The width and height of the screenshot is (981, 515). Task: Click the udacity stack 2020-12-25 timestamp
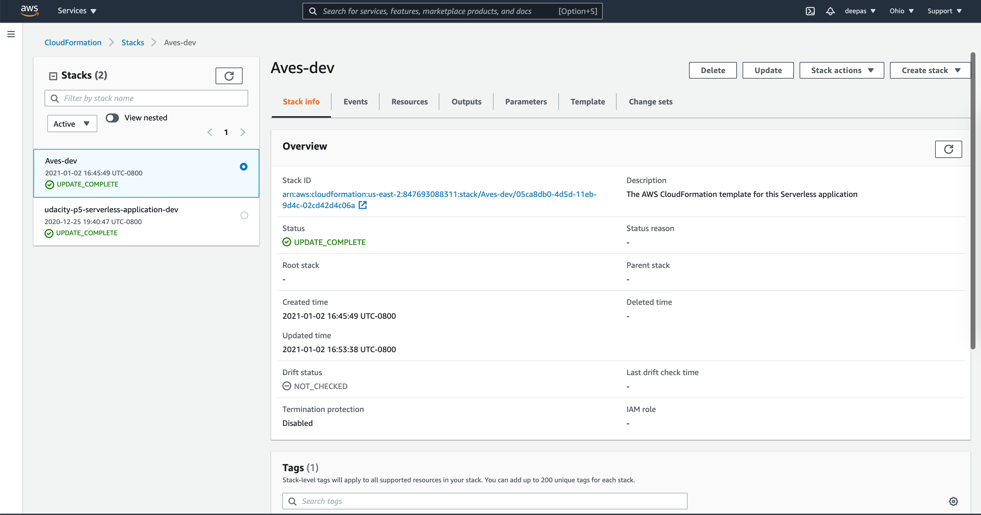93,221
